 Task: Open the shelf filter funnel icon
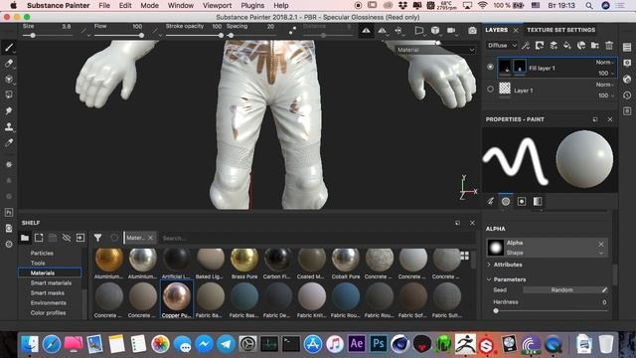point(97,238)
